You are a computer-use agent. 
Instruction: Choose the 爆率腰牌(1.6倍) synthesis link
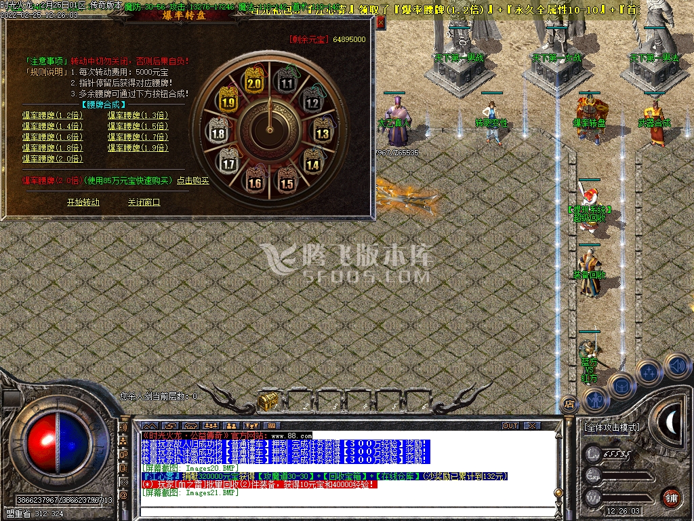click(53, 137)
